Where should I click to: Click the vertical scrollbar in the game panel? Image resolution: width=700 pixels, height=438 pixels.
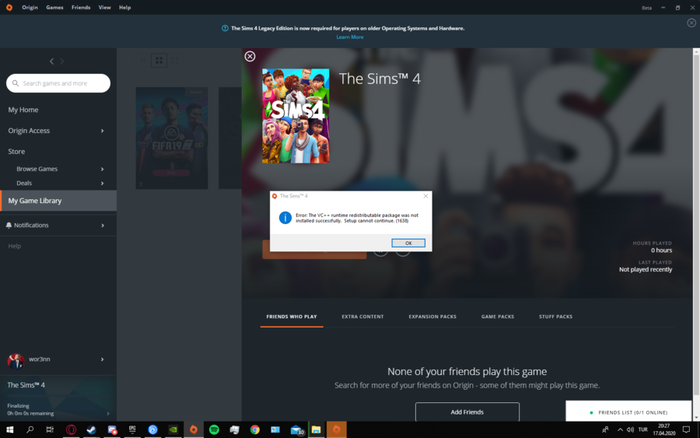click(696, 223)
